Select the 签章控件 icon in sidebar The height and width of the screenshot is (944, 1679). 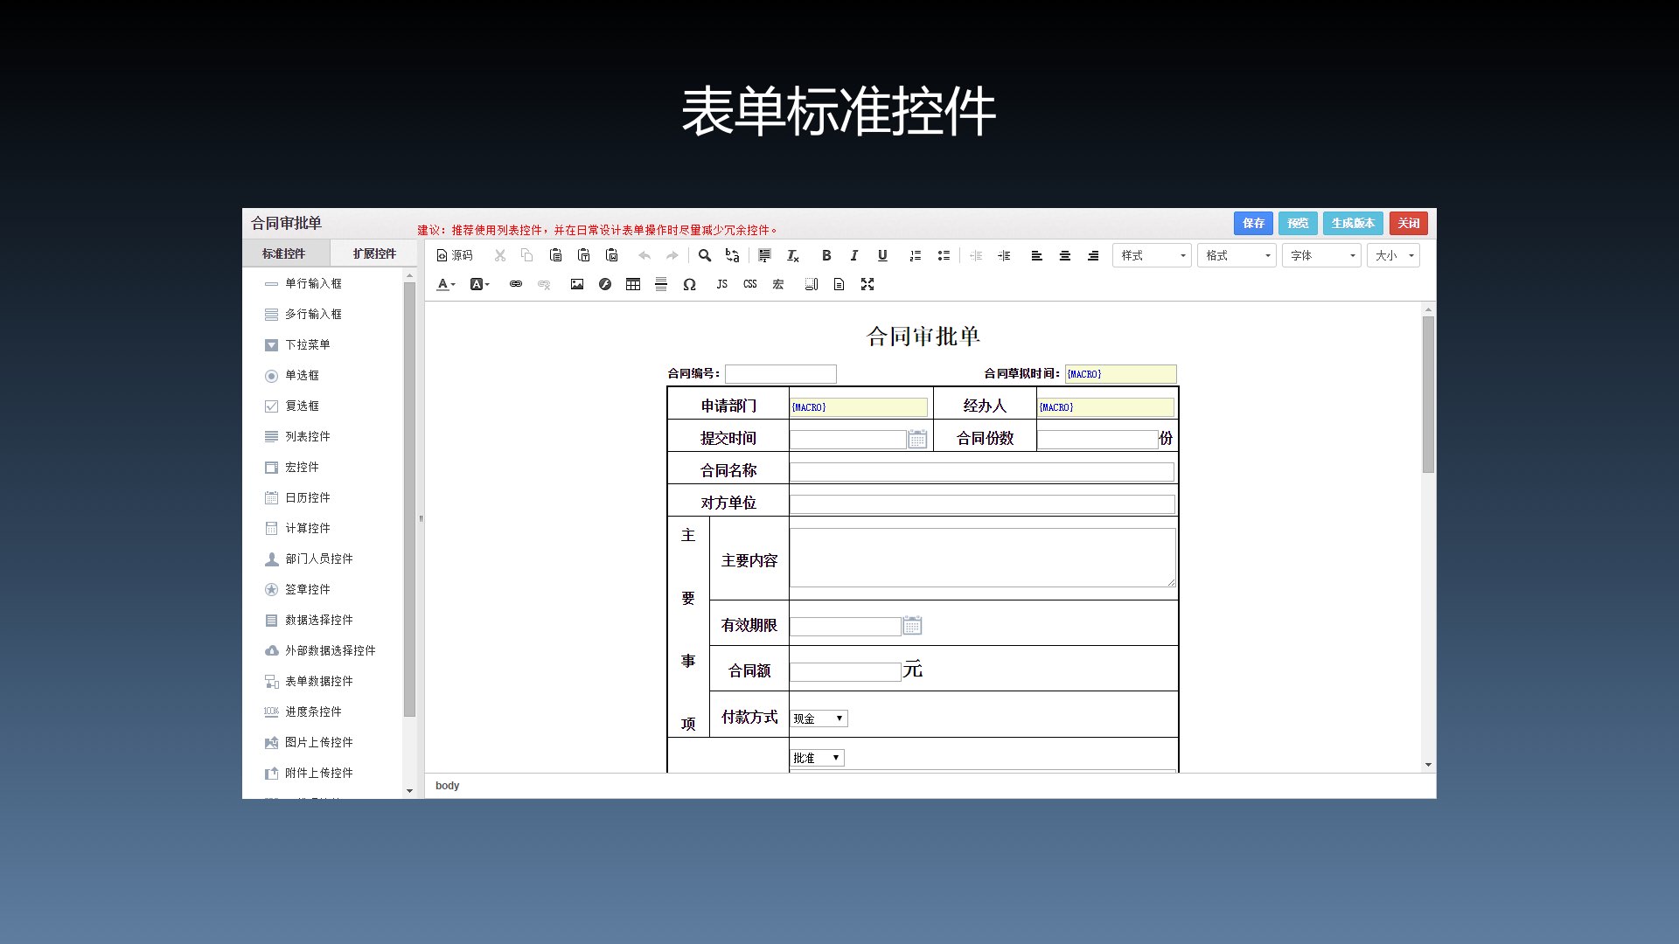(x=270, y=589)
